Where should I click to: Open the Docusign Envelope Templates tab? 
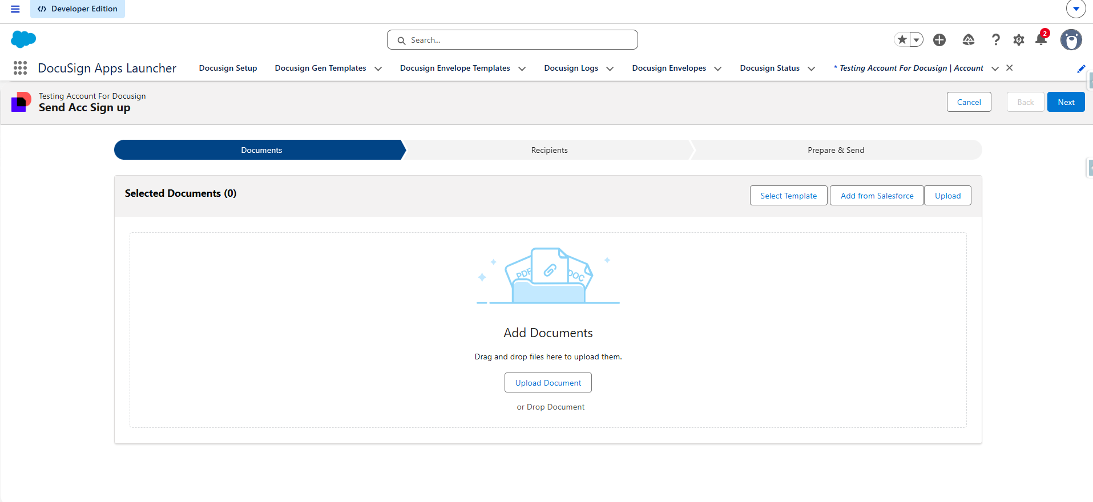point(455,68)
